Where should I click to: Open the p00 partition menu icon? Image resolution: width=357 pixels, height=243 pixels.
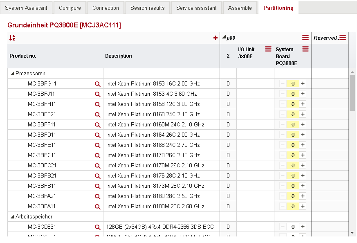pos(305,38)
